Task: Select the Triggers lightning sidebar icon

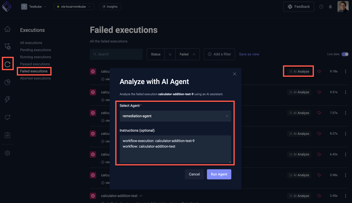Action: (x=7, y=99)
